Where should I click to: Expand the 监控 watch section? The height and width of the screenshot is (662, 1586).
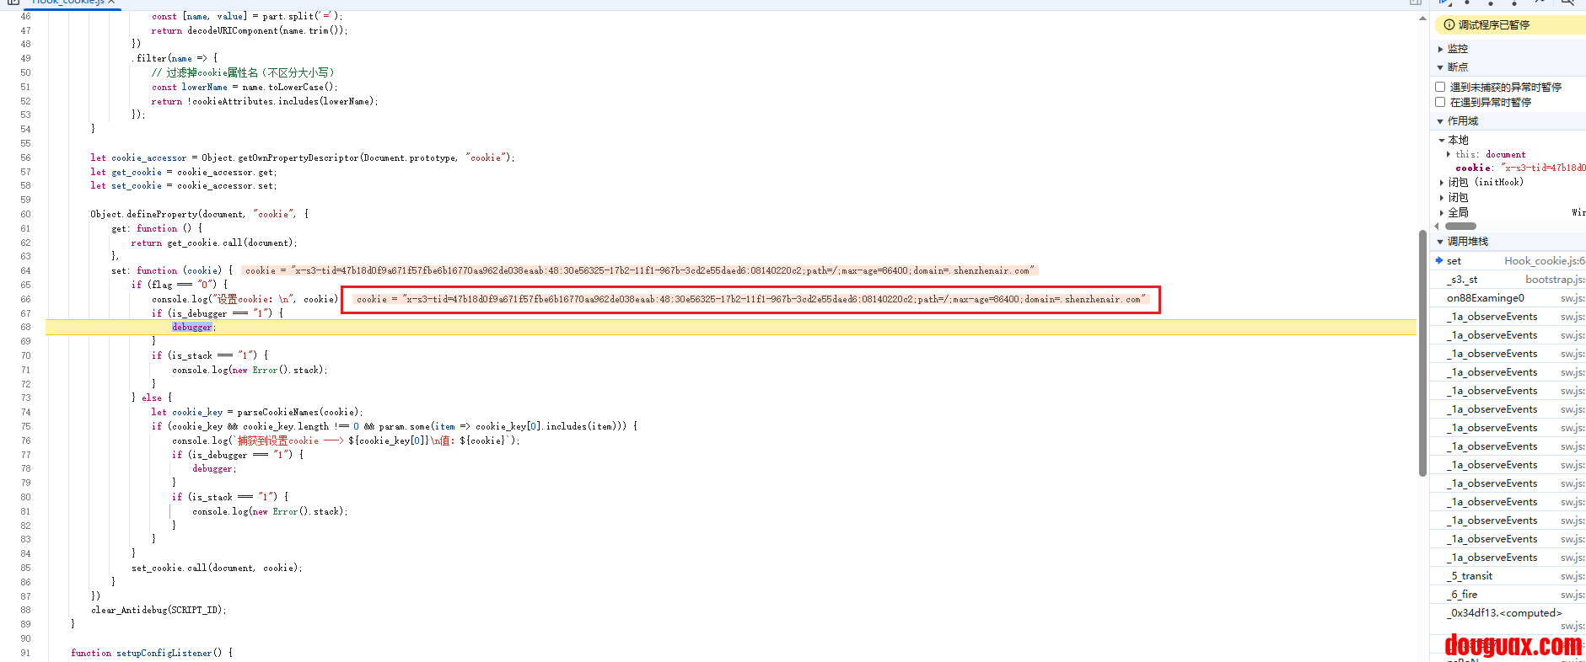point(1441,49)
